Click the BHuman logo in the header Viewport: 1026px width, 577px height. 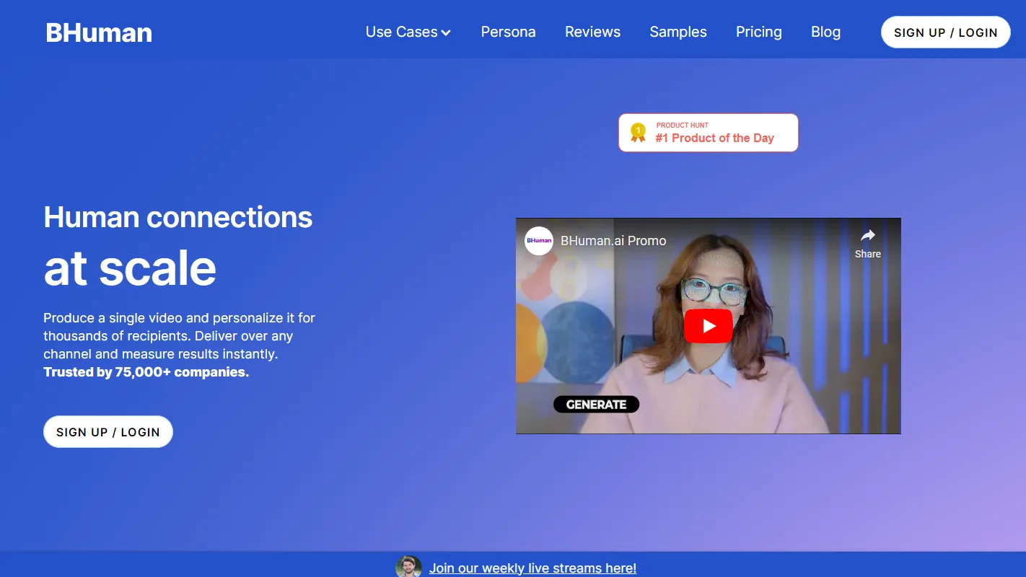pos(99,32)
